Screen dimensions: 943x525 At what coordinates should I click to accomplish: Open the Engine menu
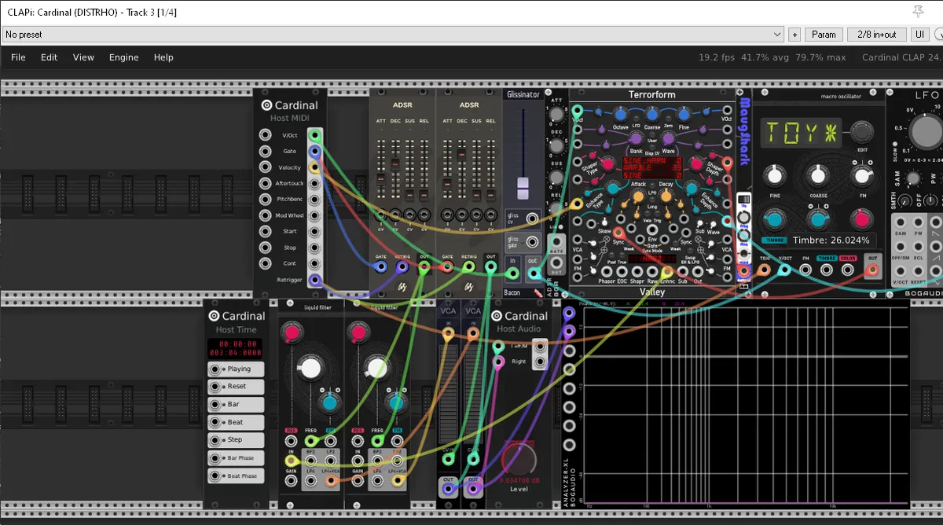point(123,57)
